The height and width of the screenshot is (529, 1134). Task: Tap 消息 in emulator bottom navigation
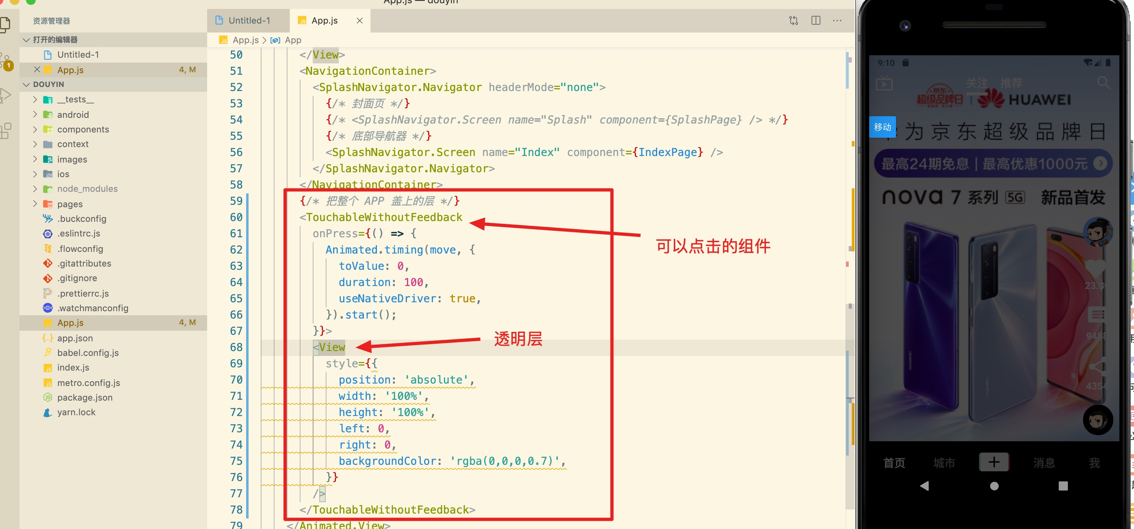pos(1044,462)
